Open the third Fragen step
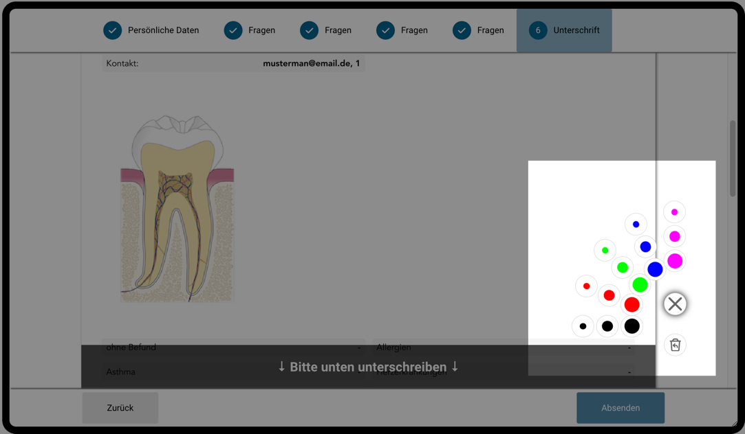 coord(402,30)
